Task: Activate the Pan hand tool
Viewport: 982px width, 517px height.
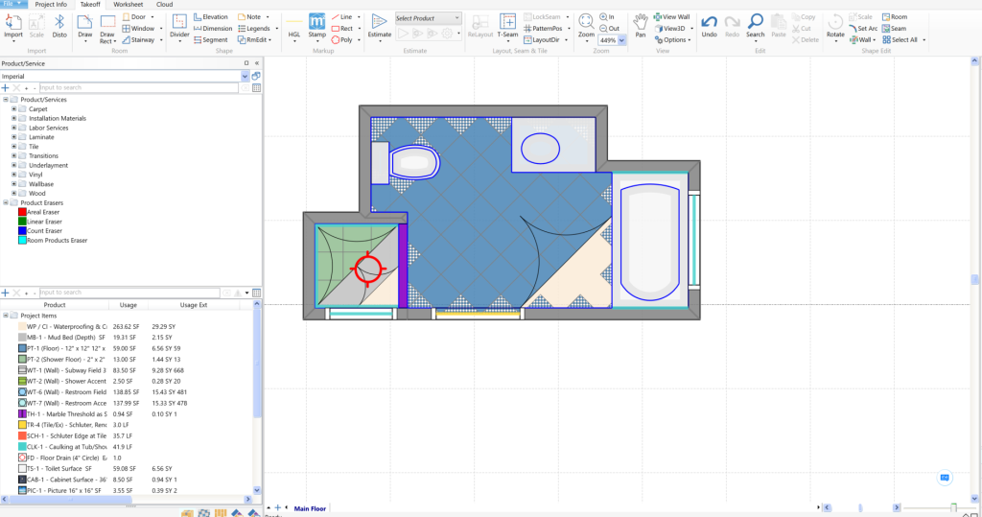Action: (x=639, y=23)
